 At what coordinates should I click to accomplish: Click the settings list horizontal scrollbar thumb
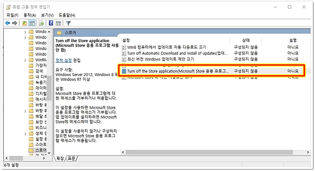pos(209,152)
